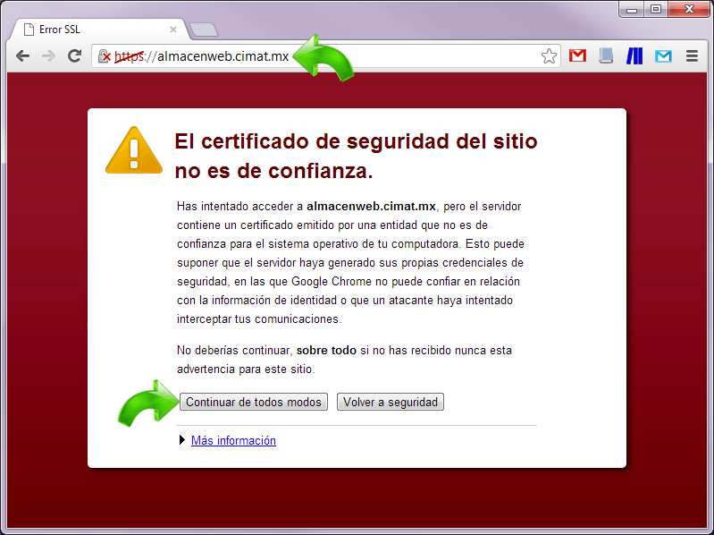Reload the page with the refresh icon
Screen dimensions: 714x535
[75, 56]
